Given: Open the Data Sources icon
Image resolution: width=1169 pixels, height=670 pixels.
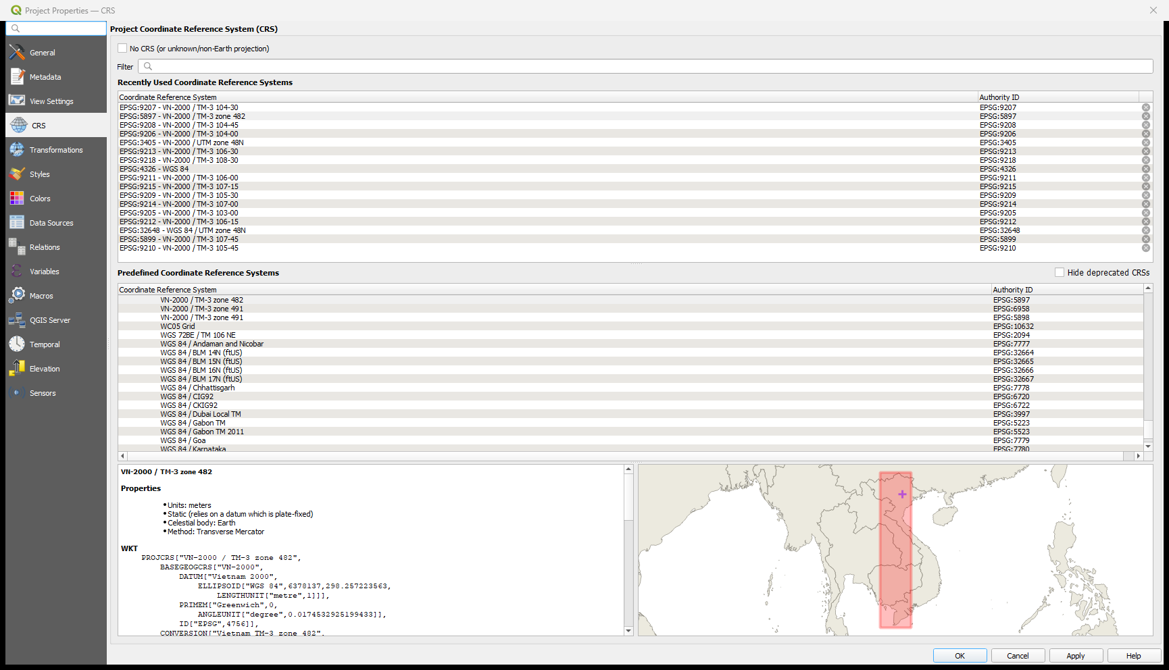Looking at the screenshot, I should [17, 222].
